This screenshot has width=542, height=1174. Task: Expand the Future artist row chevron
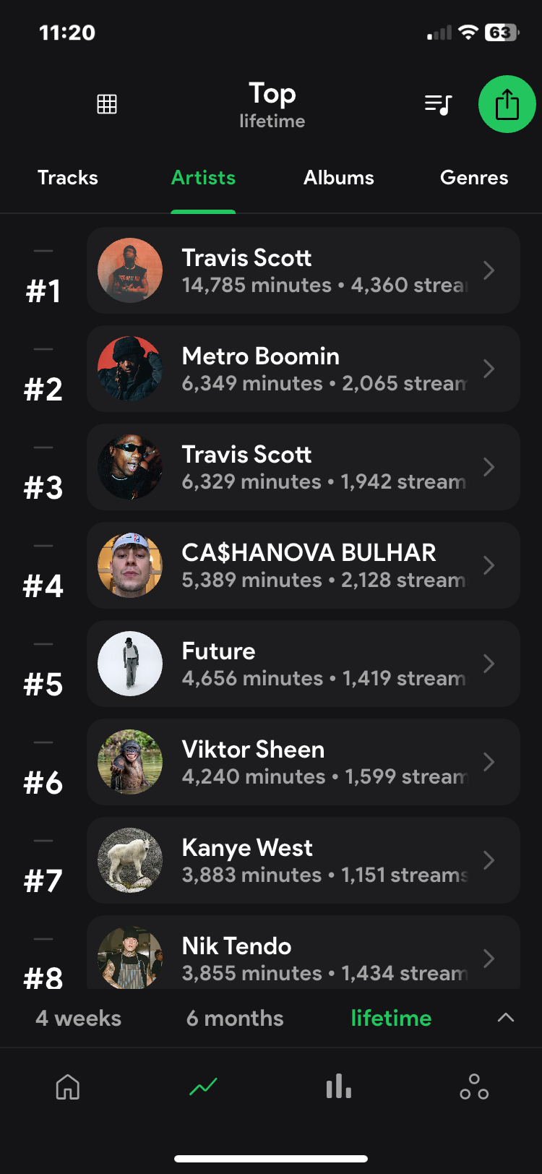pos(489,664)
